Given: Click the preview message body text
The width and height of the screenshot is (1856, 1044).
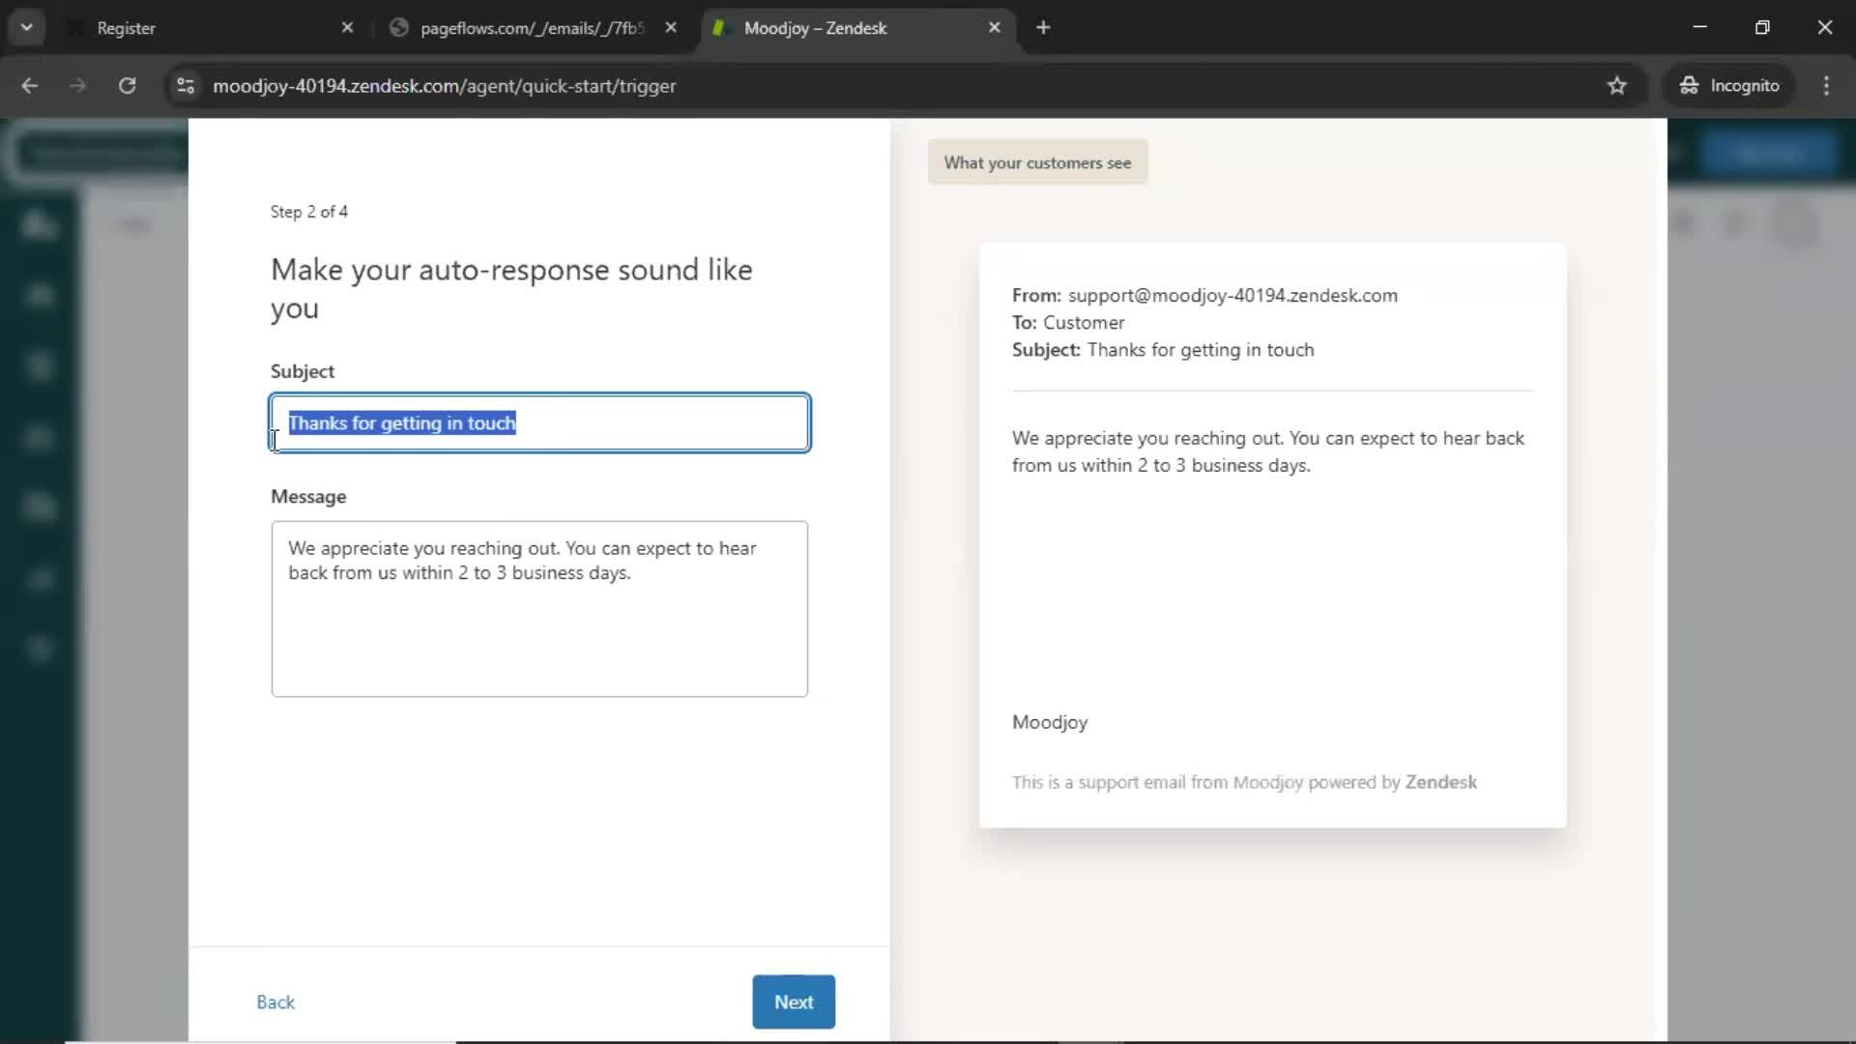Looking at the screenshot, I should (1268, 451).
